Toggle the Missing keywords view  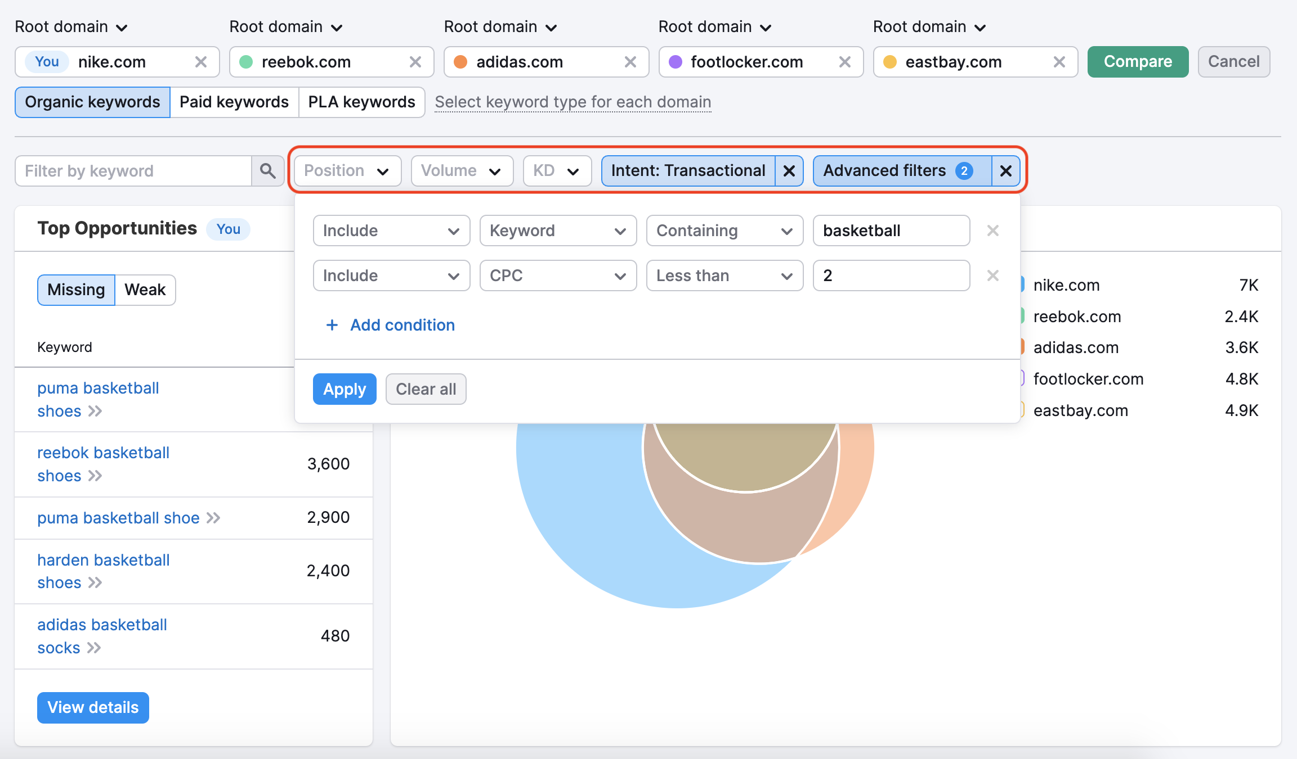tap(76, 289)
